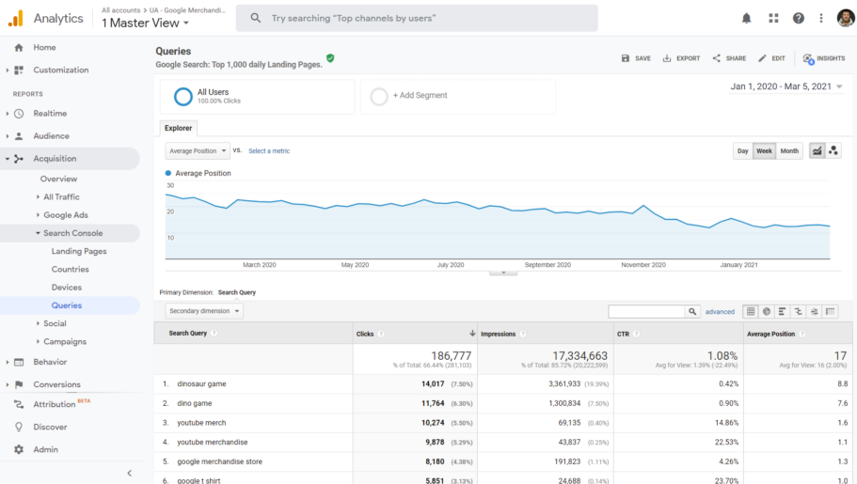Save the Queries report
The height and width of the screenshot is (484, 857).
(x=636, y=58)
